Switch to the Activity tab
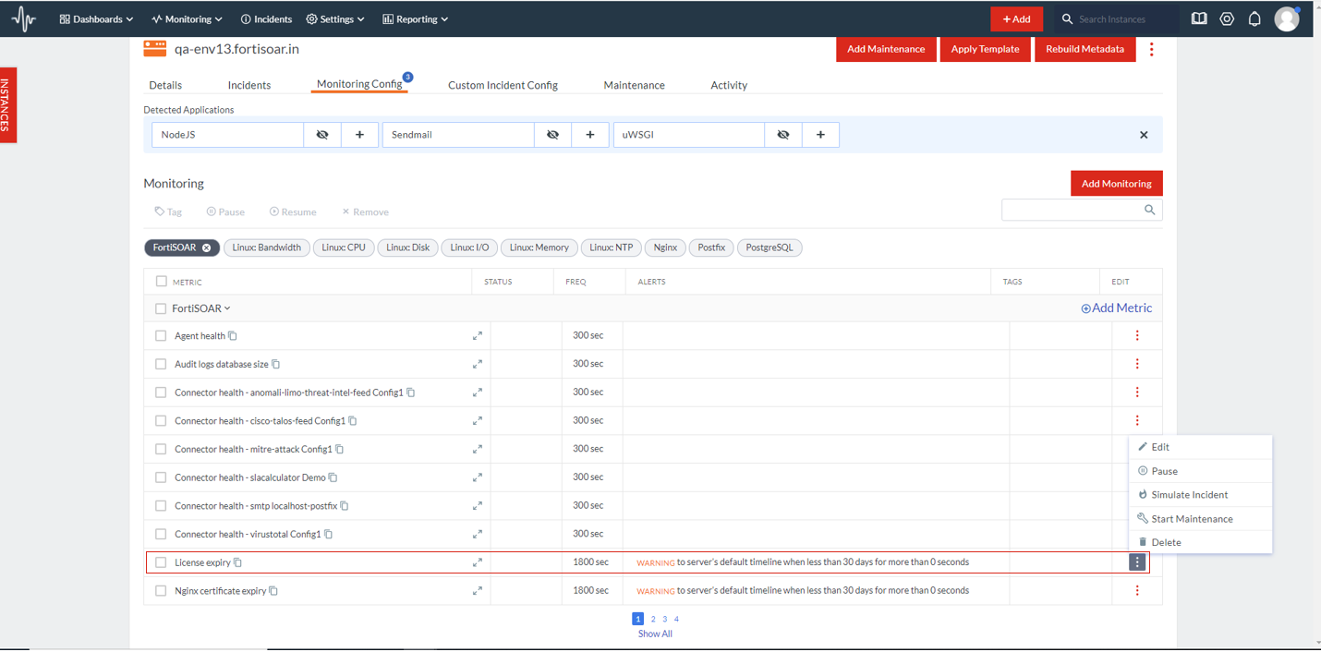The image size is (1321, 652). point(729,85)
